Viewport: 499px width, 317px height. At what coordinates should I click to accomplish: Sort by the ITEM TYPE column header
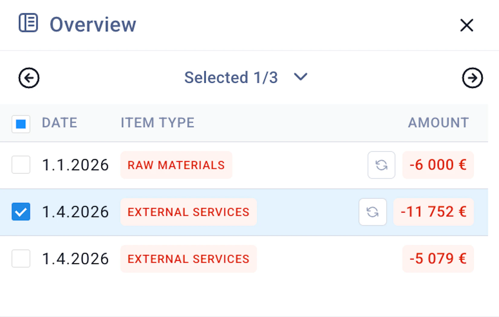click(157, 123)
